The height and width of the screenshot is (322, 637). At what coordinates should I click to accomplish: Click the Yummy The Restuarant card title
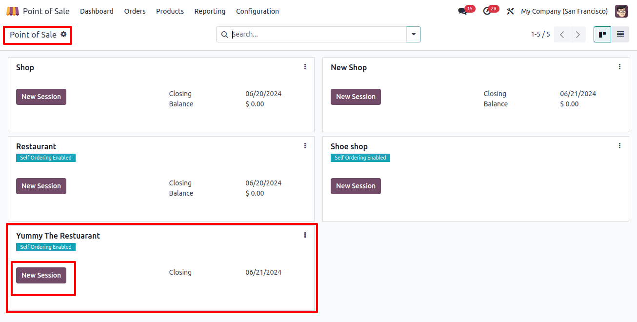[x=58, y=236]
